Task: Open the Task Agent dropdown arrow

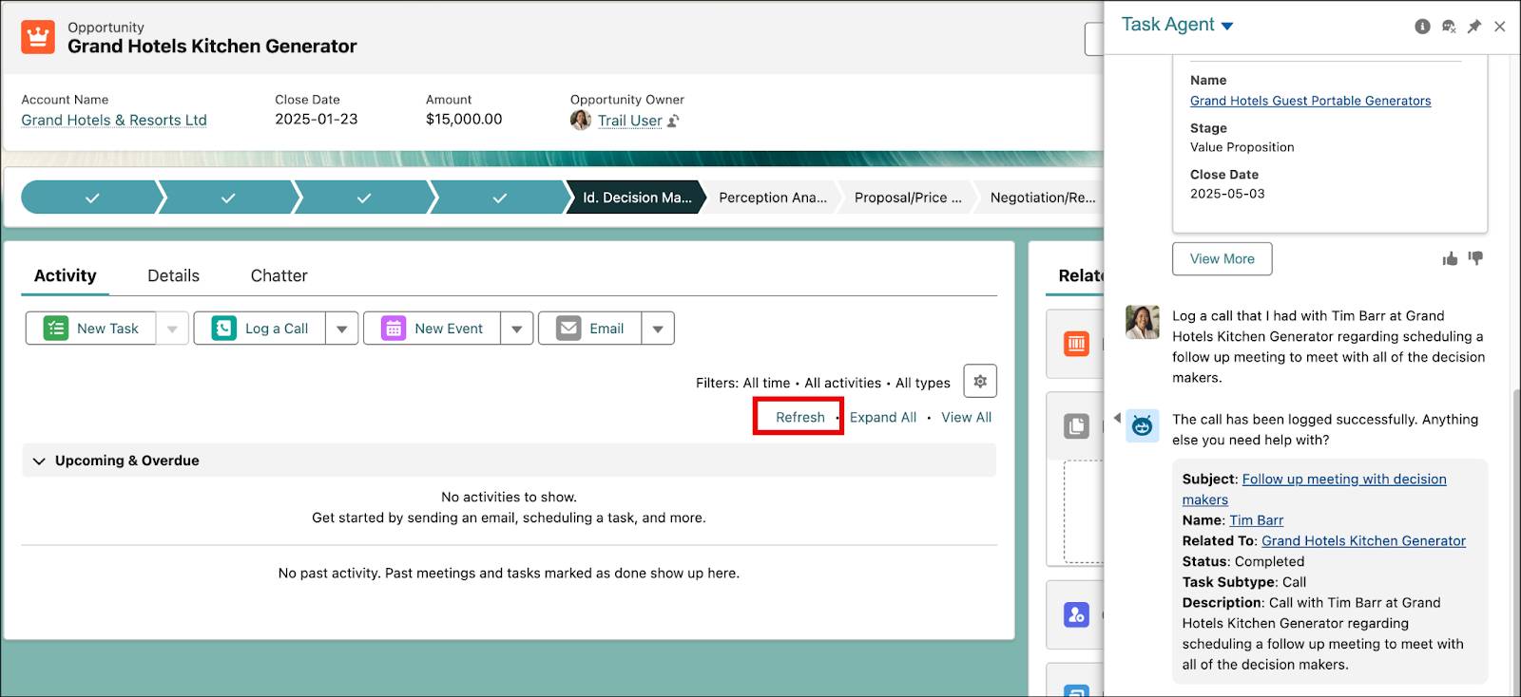Action: pos(1227,27)
